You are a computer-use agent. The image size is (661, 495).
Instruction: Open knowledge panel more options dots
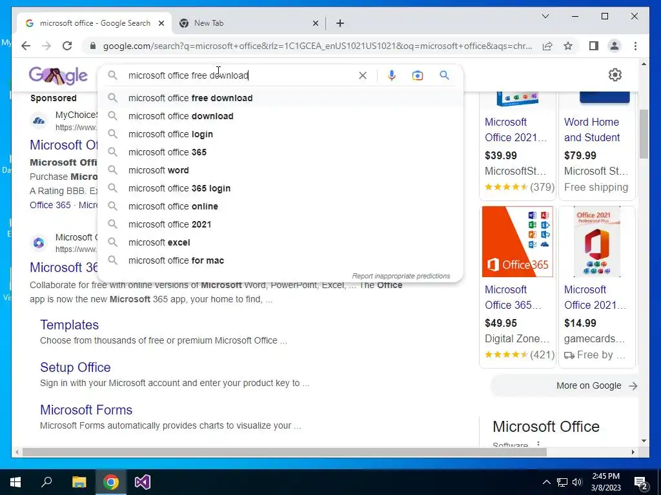click(538, 444)
